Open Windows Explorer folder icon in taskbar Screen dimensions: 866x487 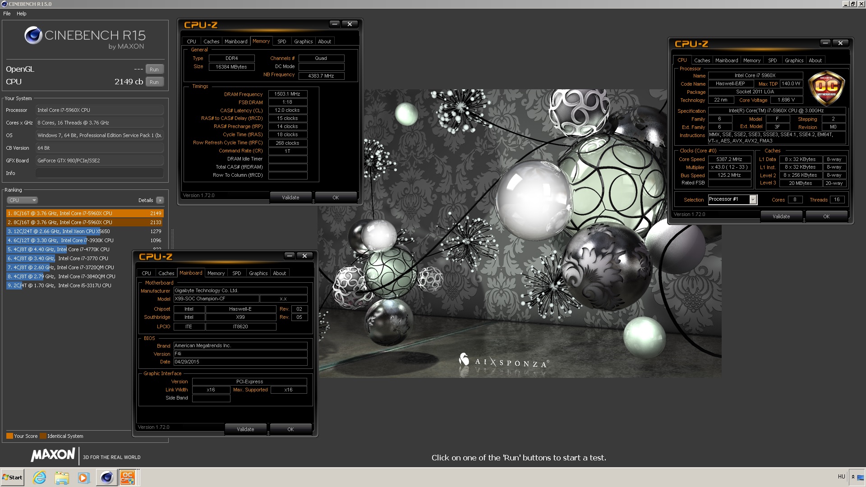(62, 477)
